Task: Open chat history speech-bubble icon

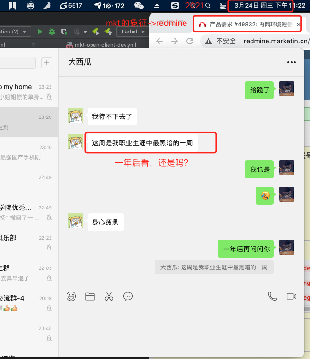Action: pos(128,296)
